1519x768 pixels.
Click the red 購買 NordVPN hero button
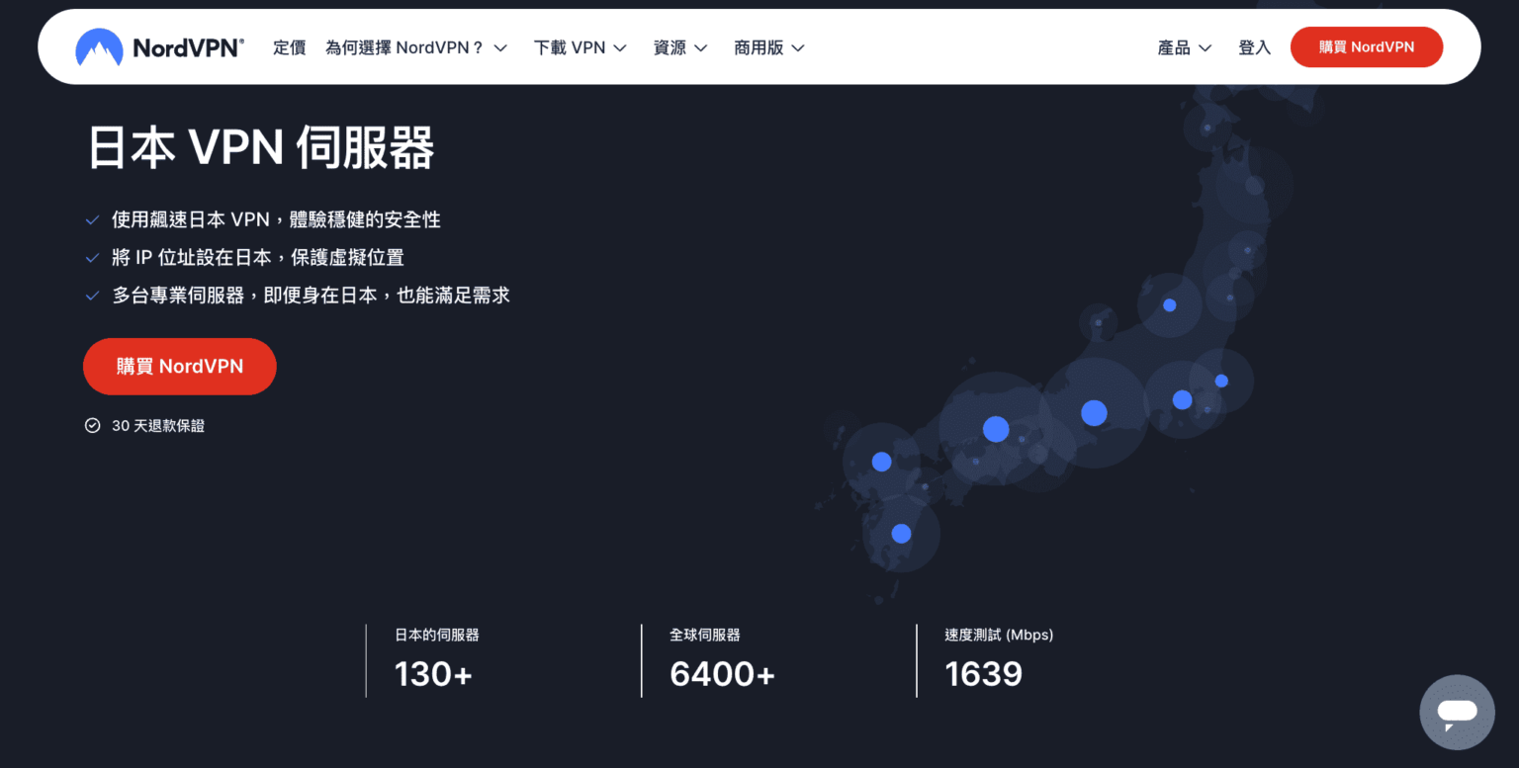179,366
